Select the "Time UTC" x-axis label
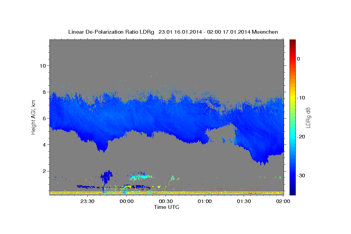Image resolution: width=351 pixels, height=234 pixels. click(166, 207)
